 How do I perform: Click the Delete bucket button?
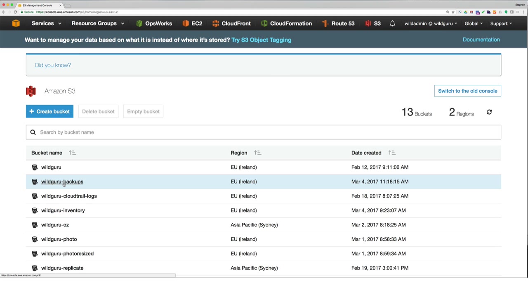click(98, 111)
